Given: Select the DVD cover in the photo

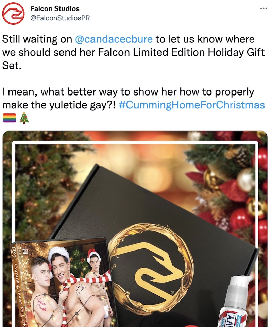Looking at the screenshot, I should (63, 282).
